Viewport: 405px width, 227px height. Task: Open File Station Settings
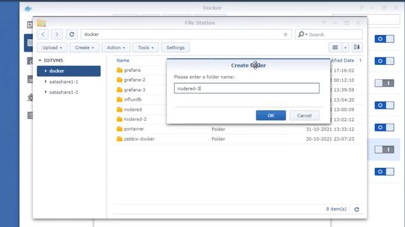click(x=175, y=48)
